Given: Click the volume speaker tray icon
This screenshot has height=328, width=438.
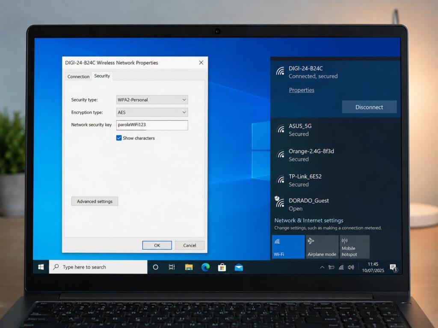Looking at the screenshot, I should [351, 267].
